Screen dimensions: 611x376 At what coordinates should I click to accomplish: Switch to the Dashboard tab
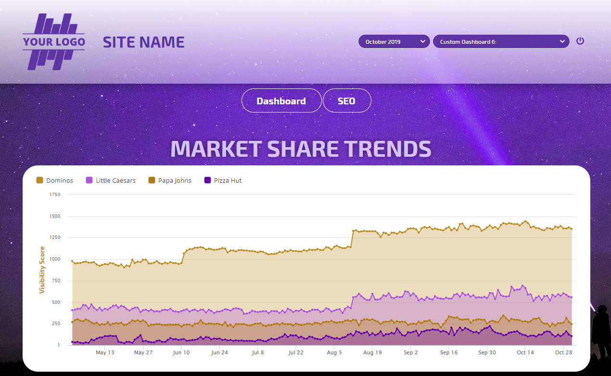[x=281, y=101]
